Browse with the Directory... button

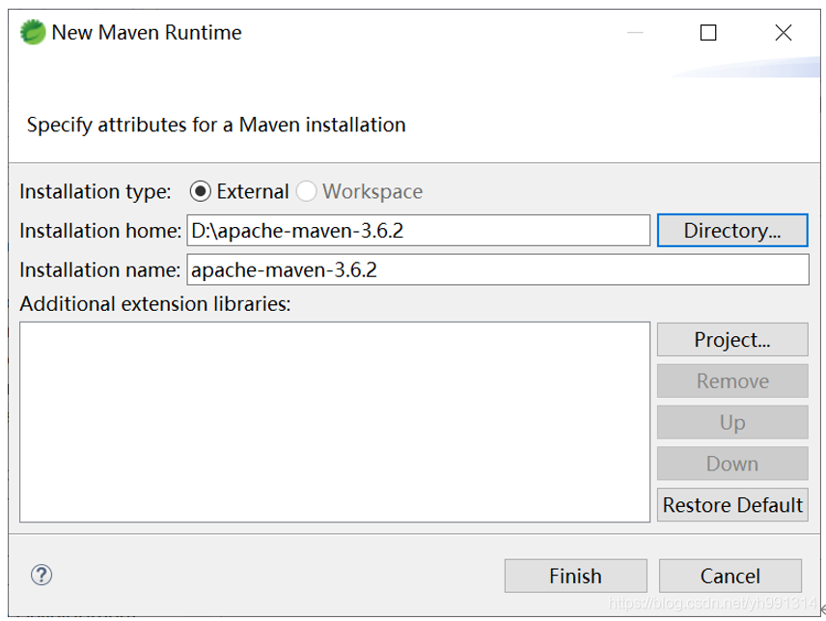(731, 231)
